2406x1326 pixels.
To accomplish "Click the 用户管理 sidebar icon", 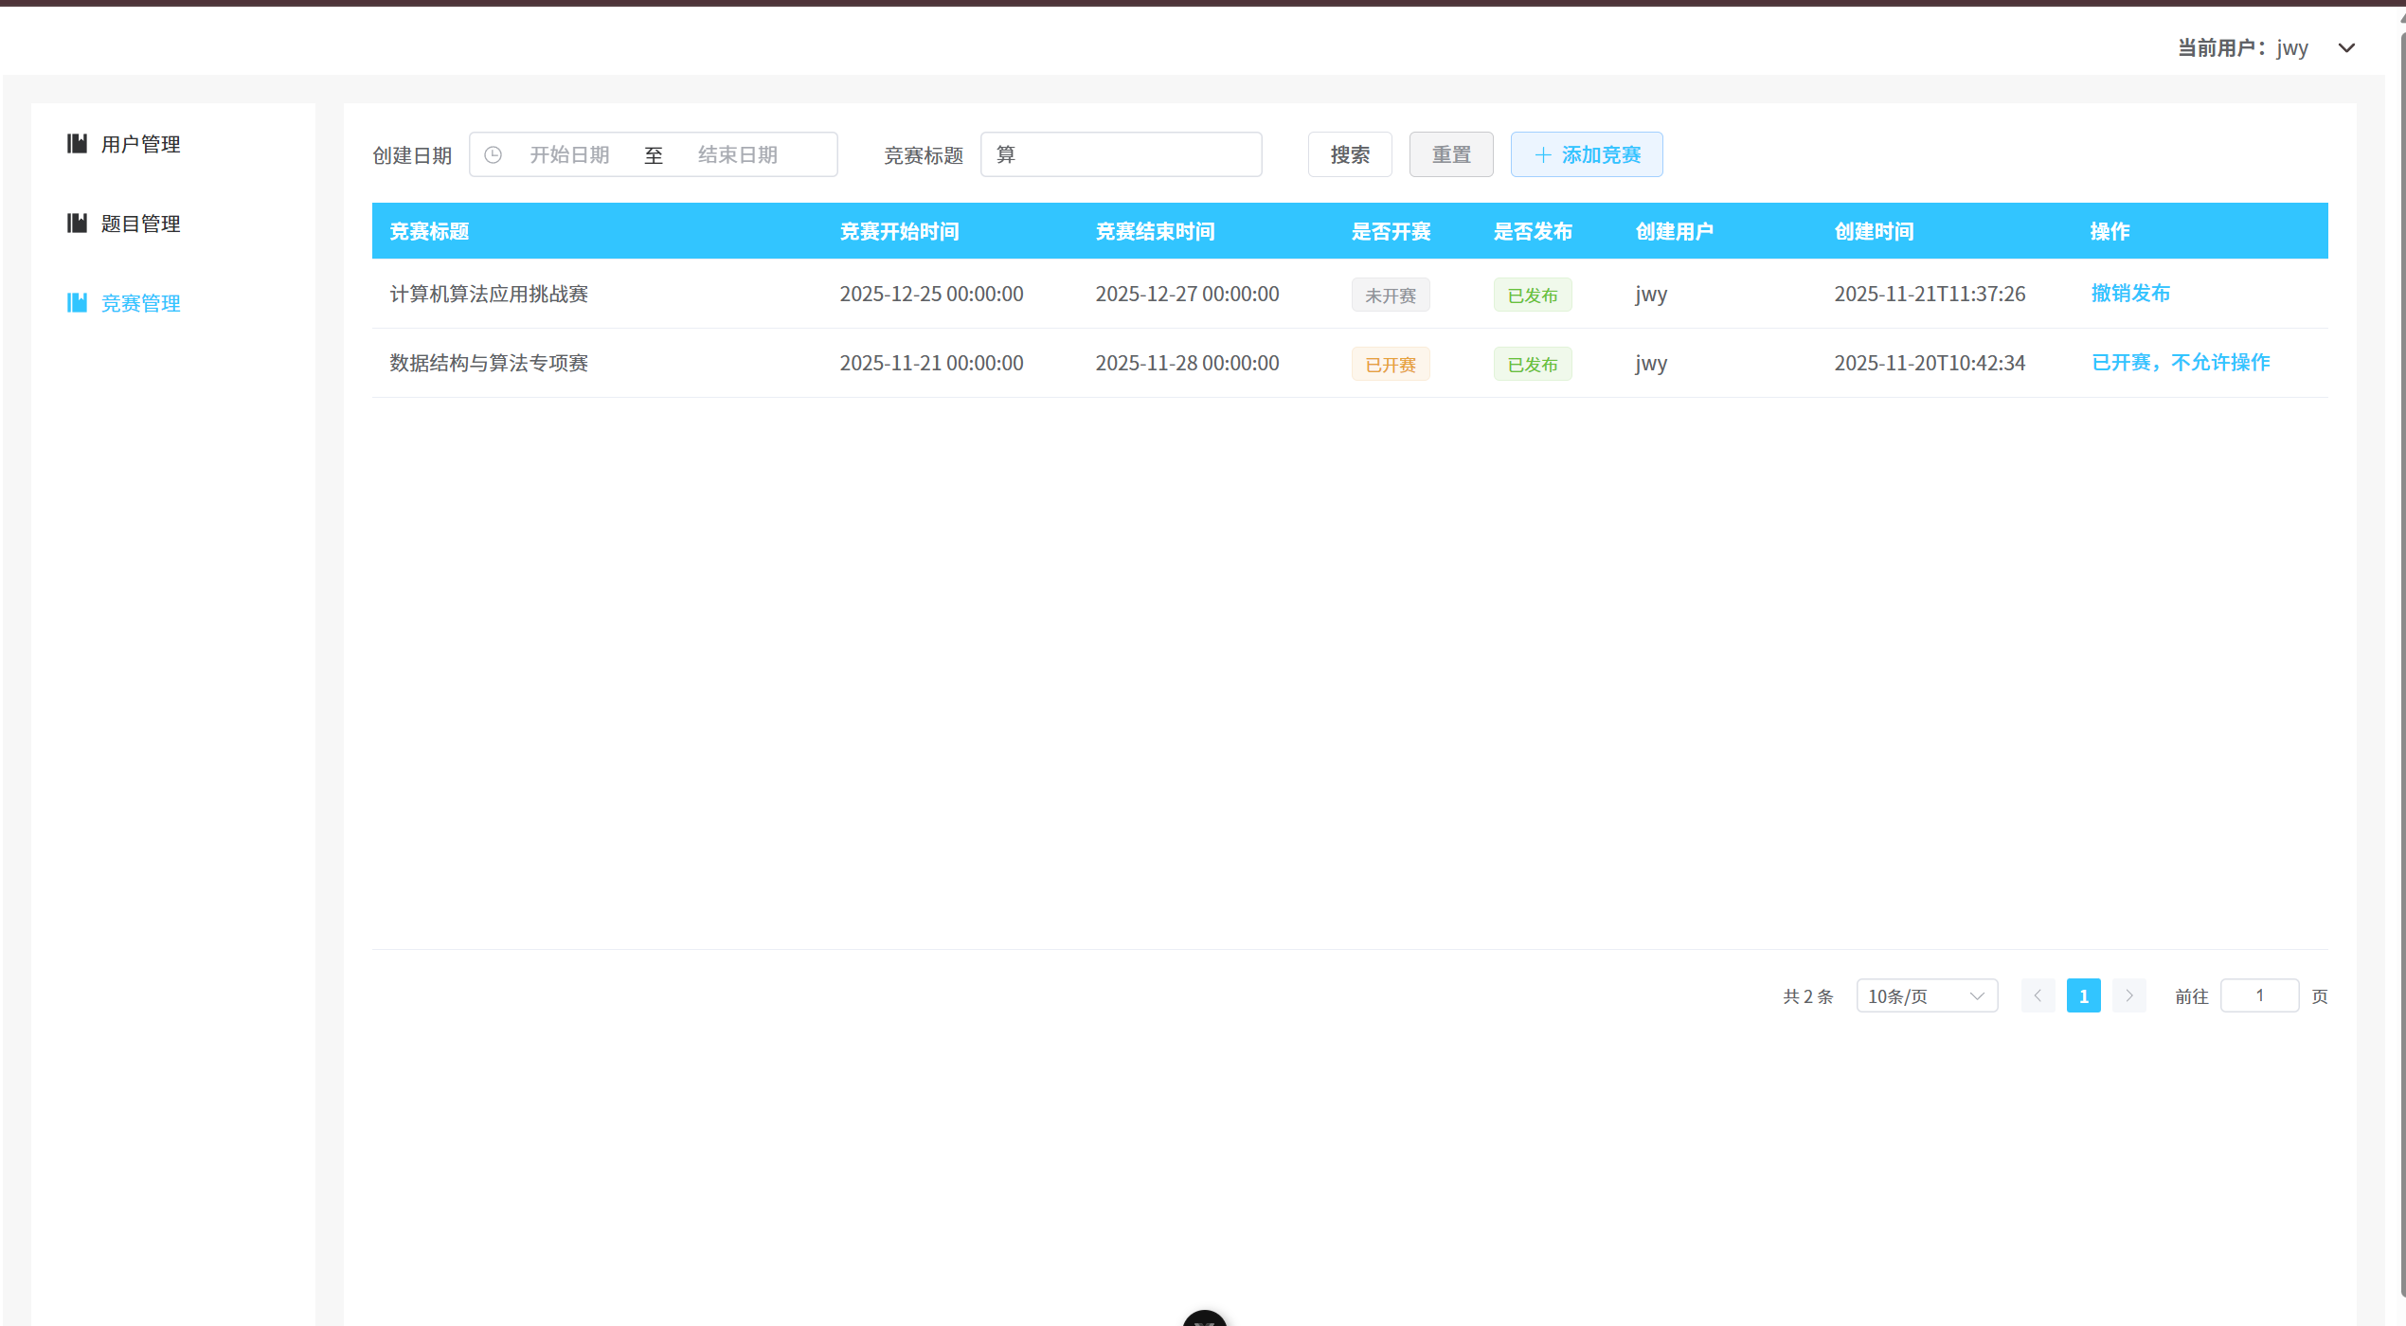I will [x=77, y=144].
